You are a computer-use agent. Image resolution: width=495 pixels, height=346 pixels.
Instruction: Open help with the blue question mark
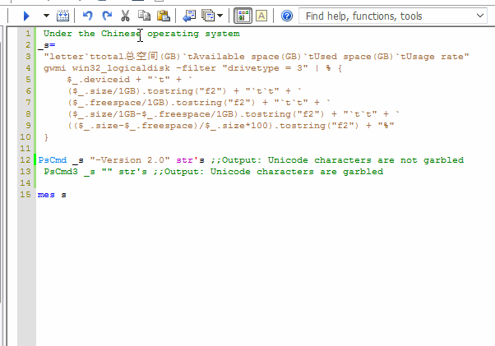click(x=287, y=16)
